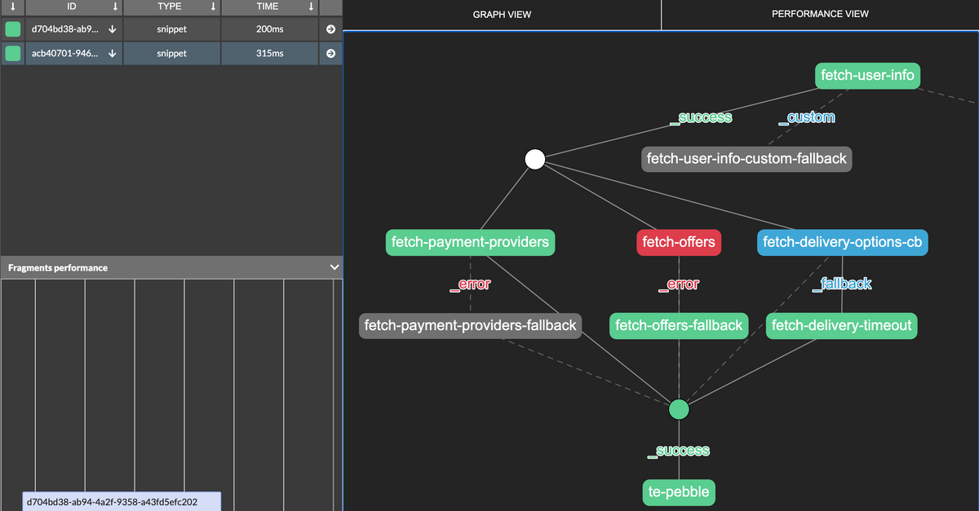Screen dimensions: 979x511
Task: Switch to PERFORMANCE VIEW tab
Action: (820, 14)
